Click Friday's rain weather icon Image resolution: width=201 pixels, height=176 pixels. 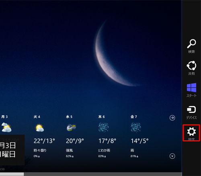(x=136, y=127)
